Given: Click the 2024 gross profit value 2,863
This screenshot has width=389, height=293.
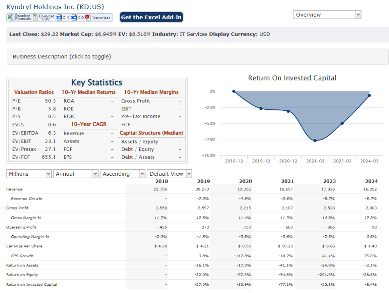Looking at the screenshot, I should tap(371, 208).
